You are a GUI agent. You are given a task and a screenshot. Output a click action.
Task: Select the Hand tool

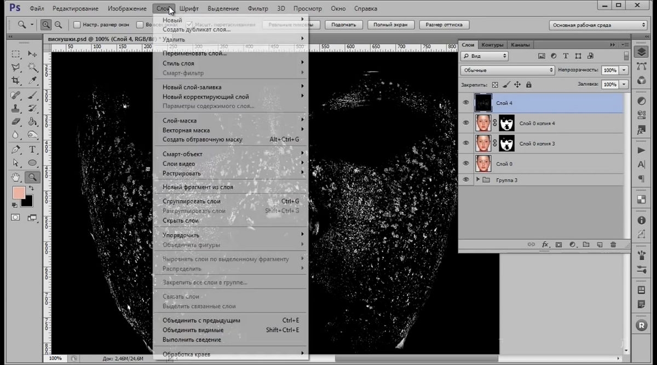pyautogui.click(x=16, y=177)
